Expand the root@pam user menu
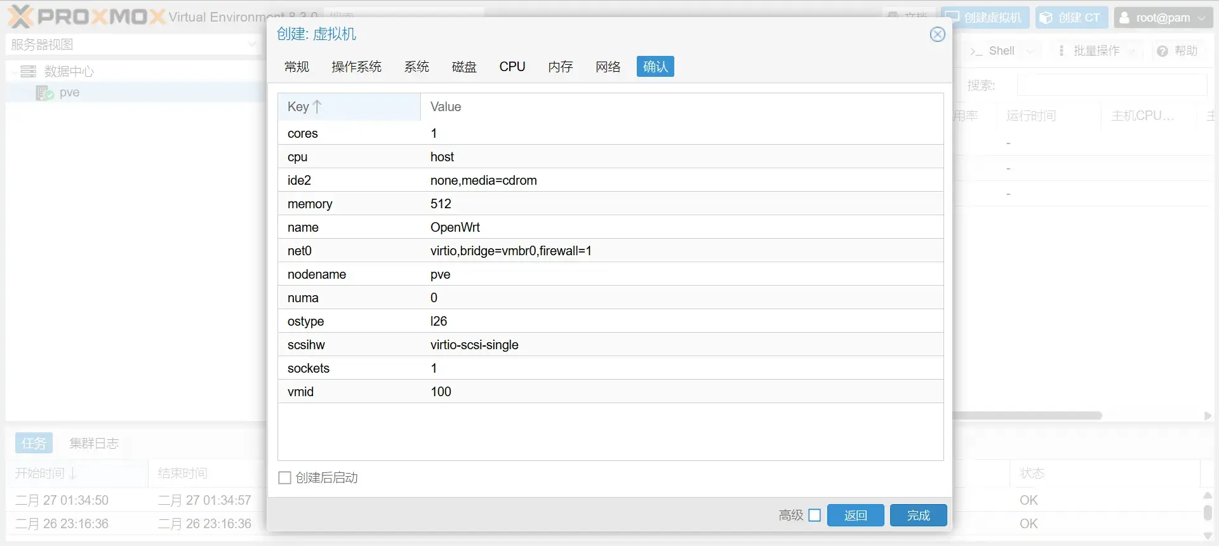 [1201, 18]
